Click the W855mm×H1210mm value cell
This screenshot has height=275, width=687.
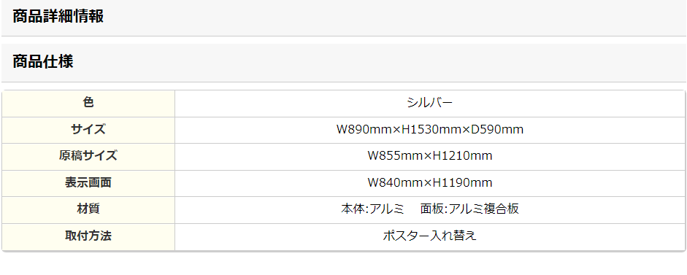[x=430, y=156]
